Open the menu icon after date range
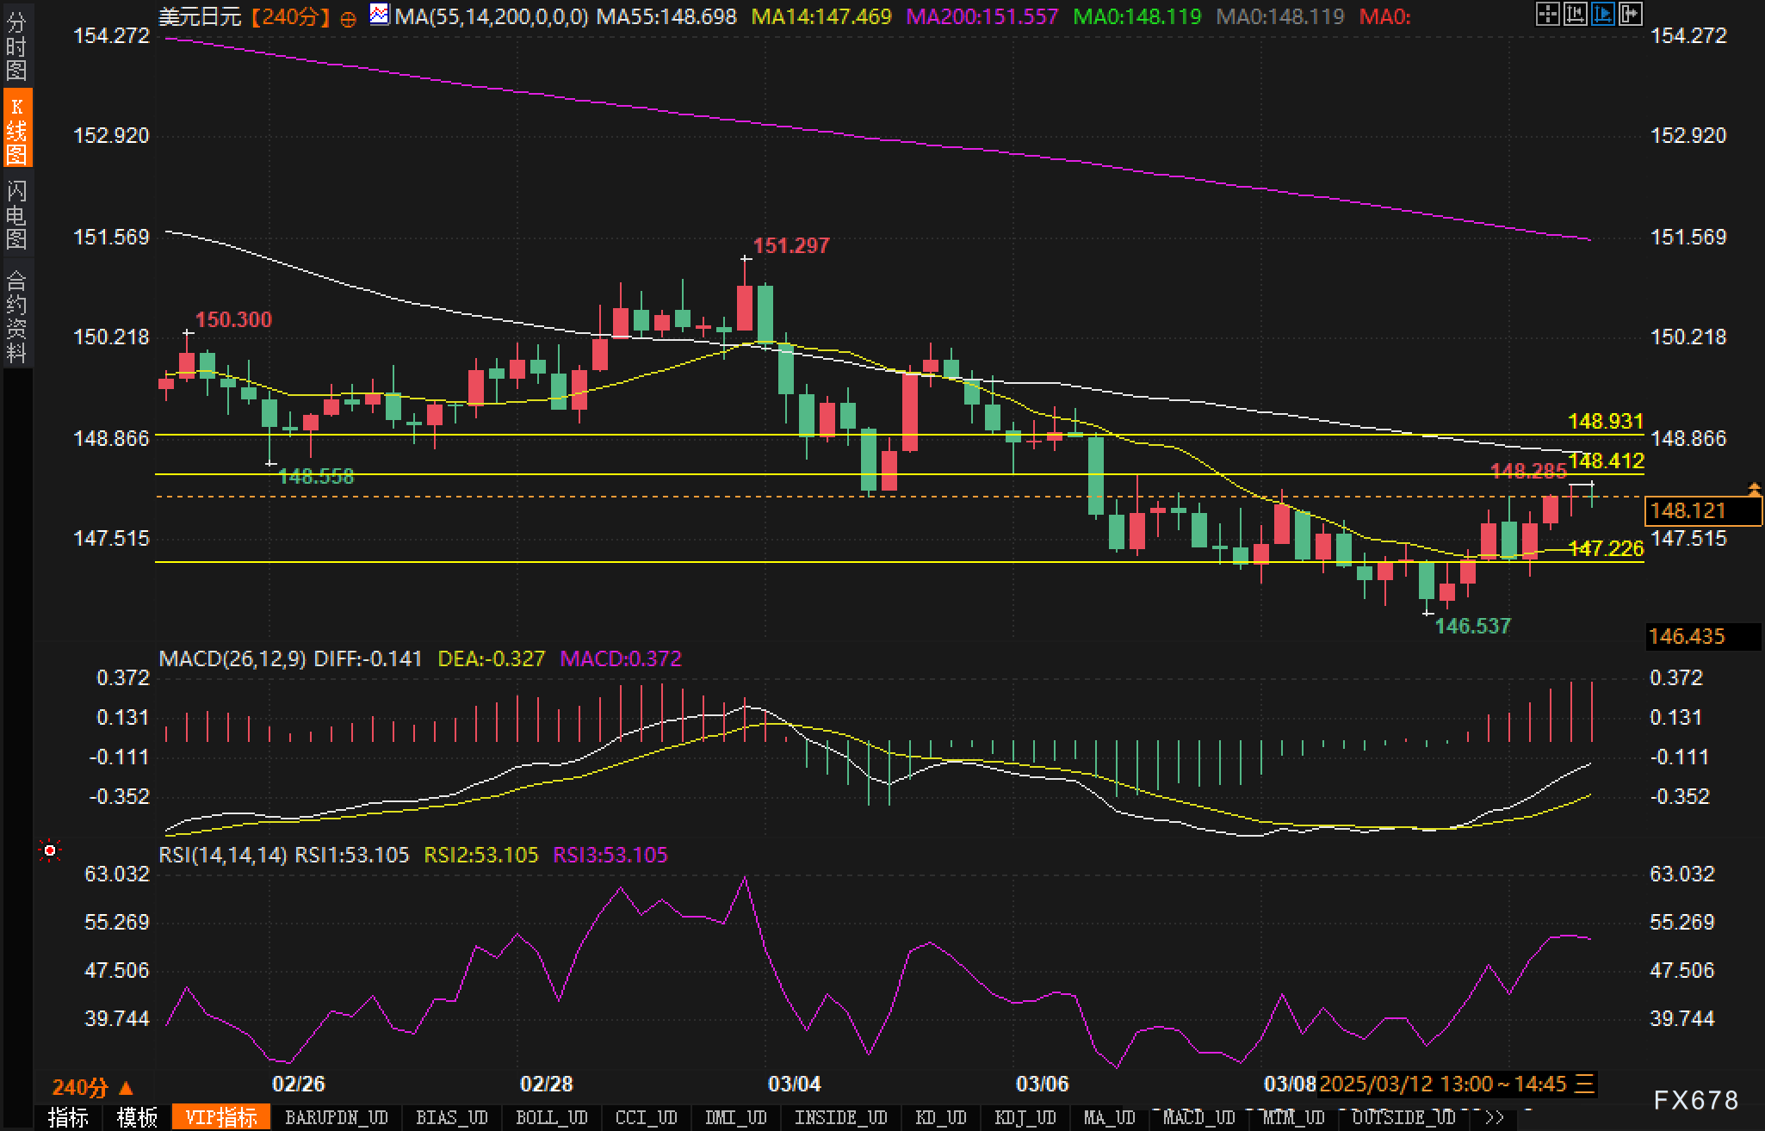This screenshot has width=1765, height=1131. pos(1585,1084)
